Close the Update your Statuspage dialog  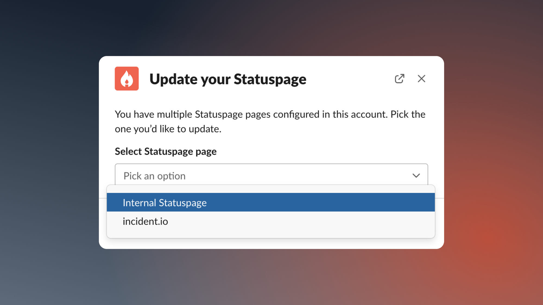421,79
